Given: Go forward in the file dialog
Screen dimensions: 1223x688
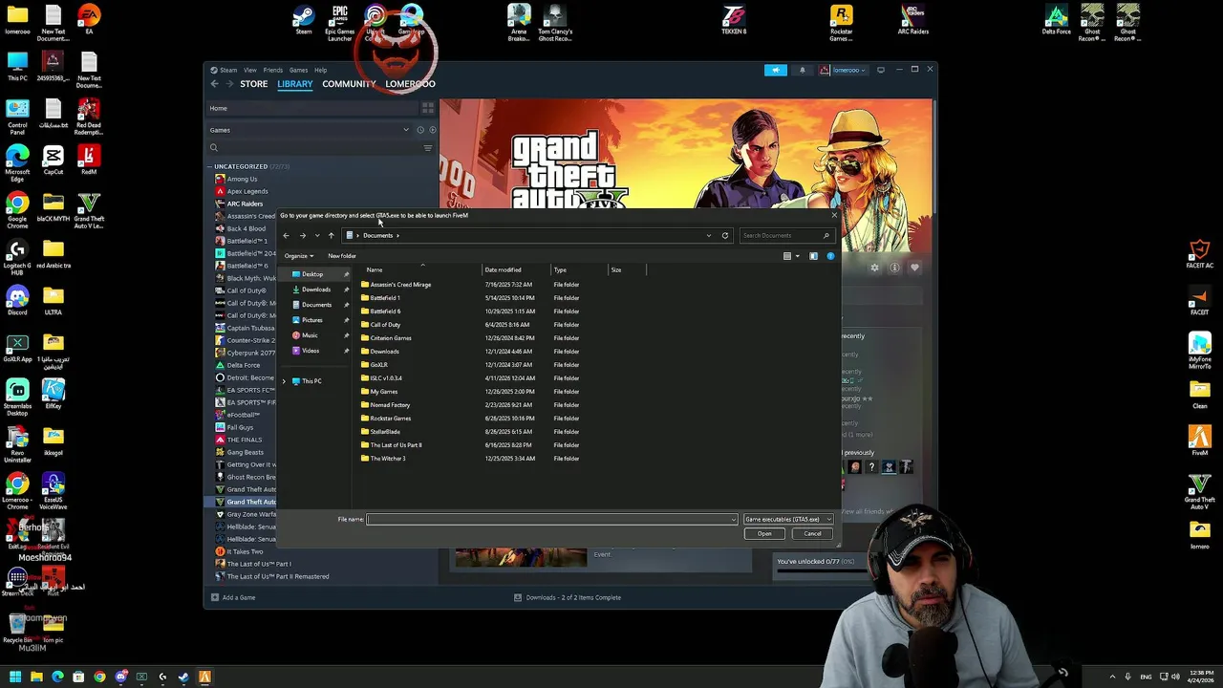Looking at the screenshot, I should coord(303,235).
